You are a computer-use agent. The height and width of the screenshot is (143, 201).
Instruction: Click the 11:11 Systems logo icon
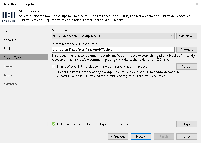pyautogui.click(x=9, y=17)
